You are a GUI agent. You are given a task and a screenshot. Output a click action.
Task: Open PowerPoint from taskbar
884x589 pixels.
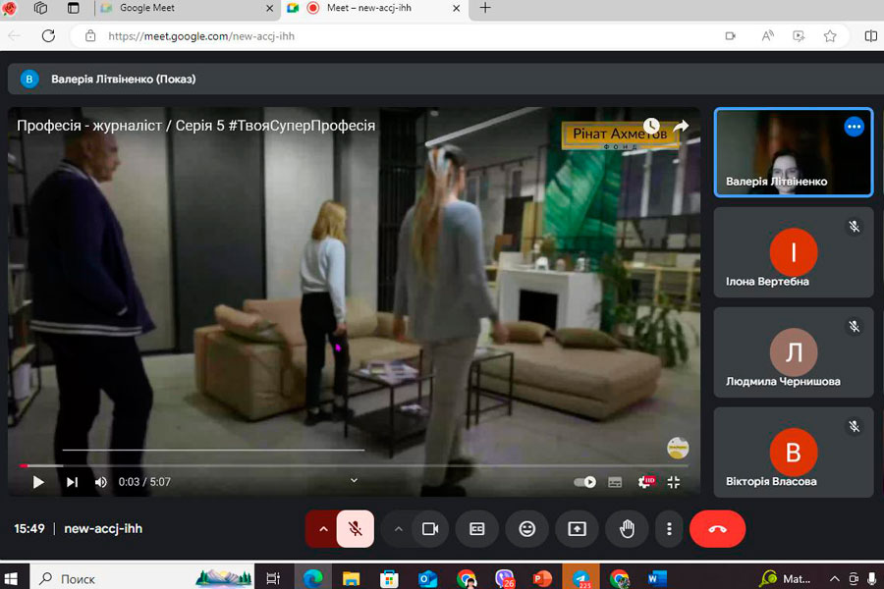pos(542,578)
